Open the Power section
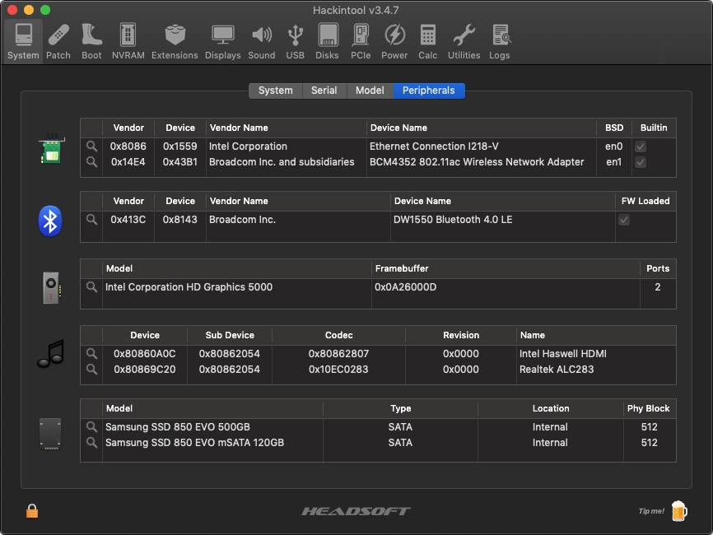The width and height of the screenshot is (713, 535). click(394, 42)
